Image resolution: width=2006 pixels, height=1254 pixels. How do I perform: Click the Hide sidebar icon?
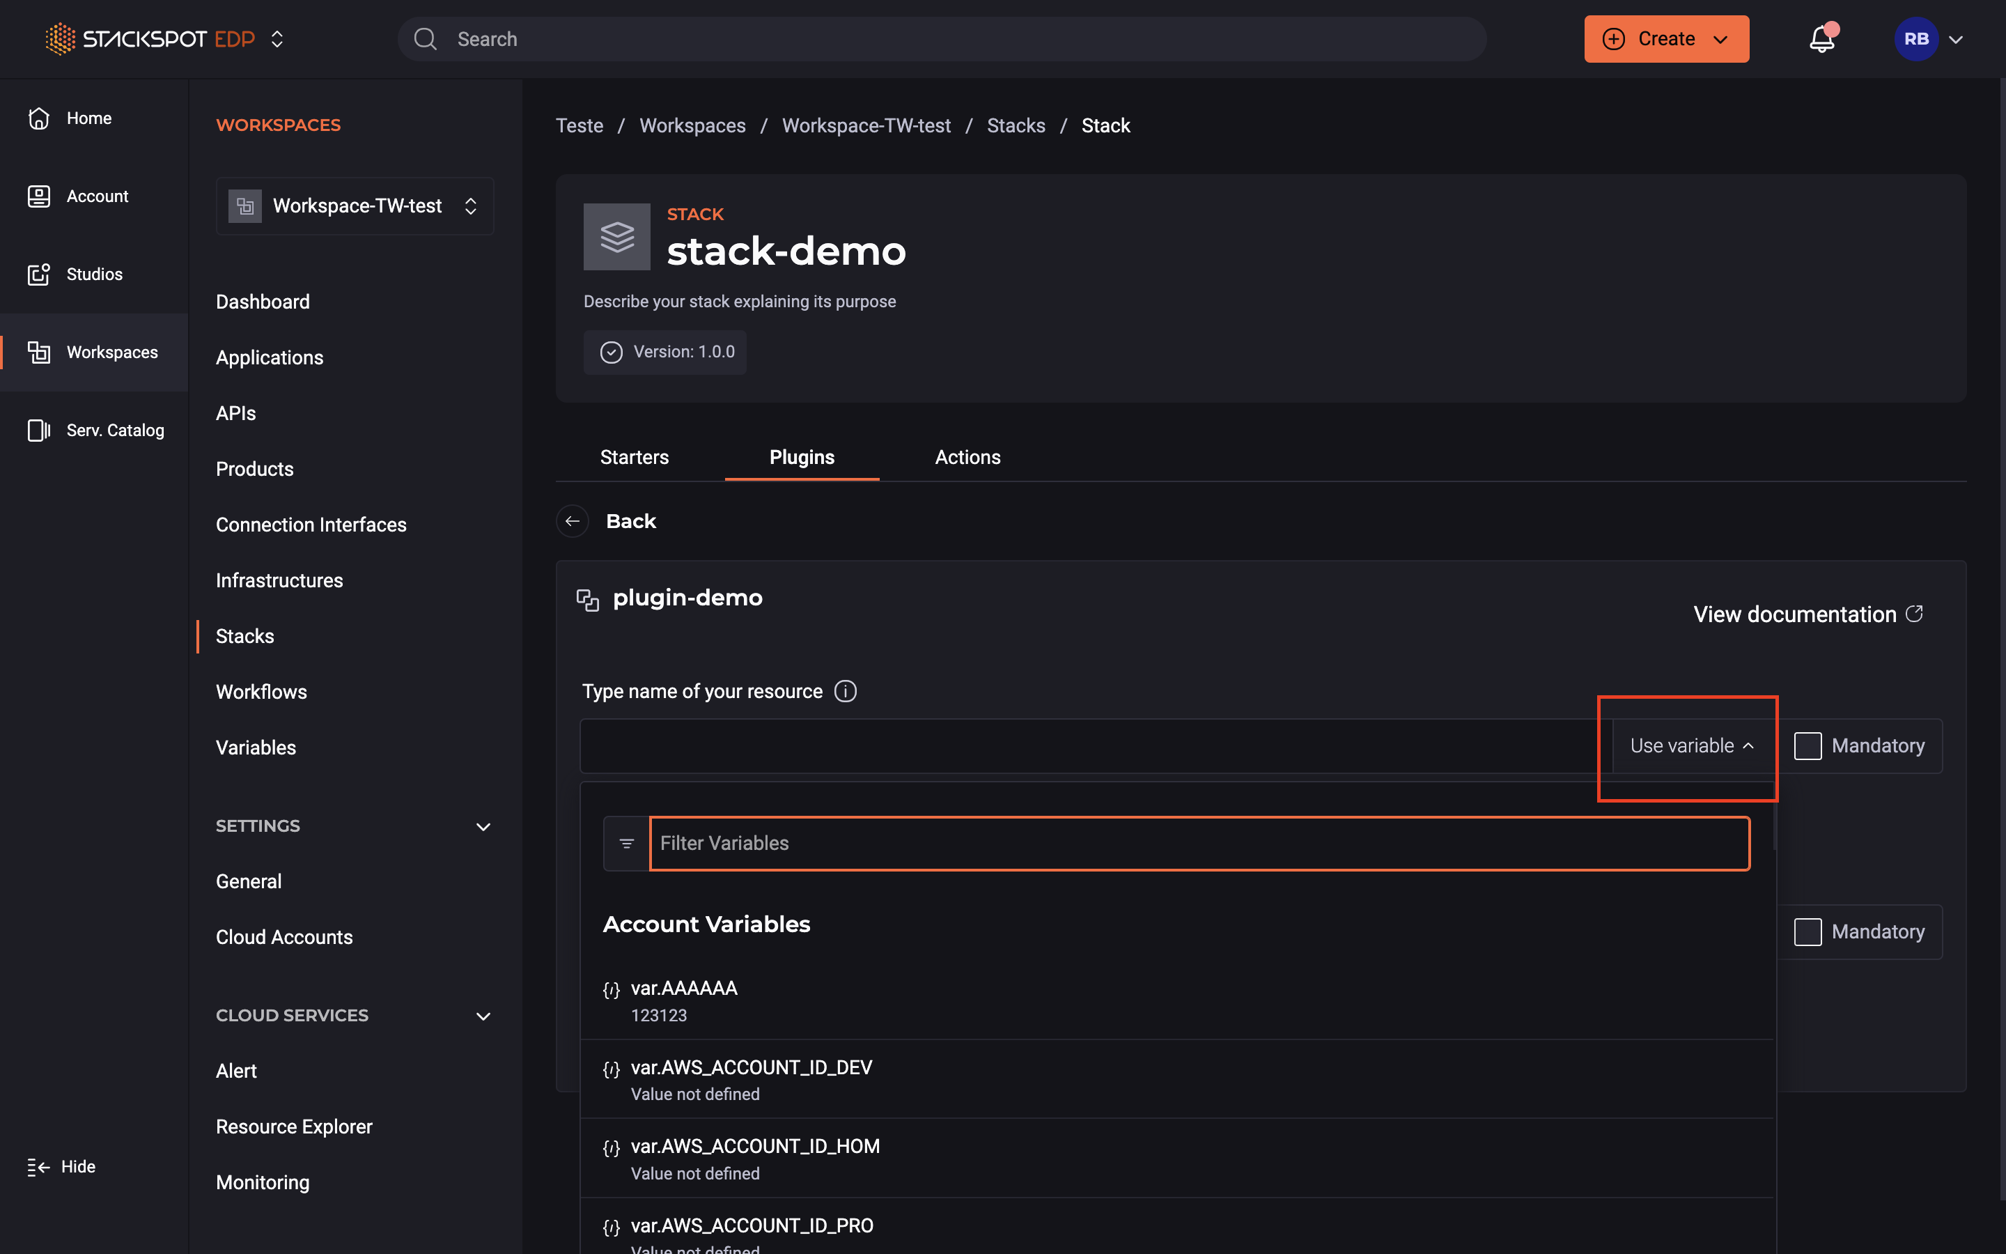tap(38, 1167)
